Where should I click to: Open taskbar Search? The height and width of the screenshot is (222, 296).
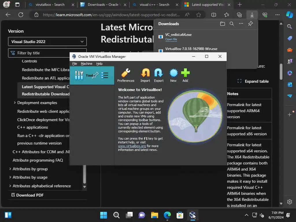(116, 215)
